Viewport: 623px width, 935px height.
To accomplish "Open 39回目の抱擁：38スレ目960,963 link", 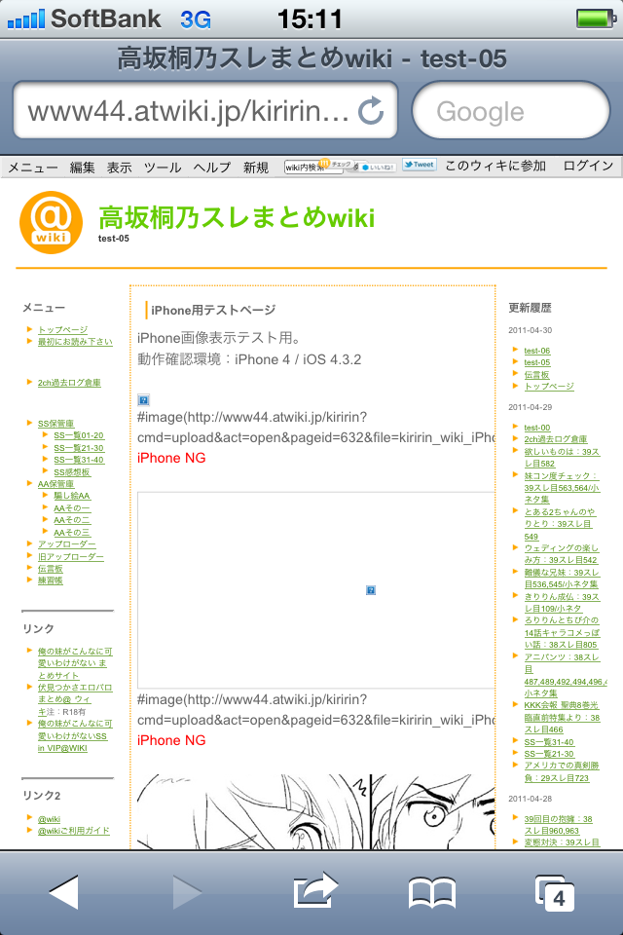I will point(558,825).
